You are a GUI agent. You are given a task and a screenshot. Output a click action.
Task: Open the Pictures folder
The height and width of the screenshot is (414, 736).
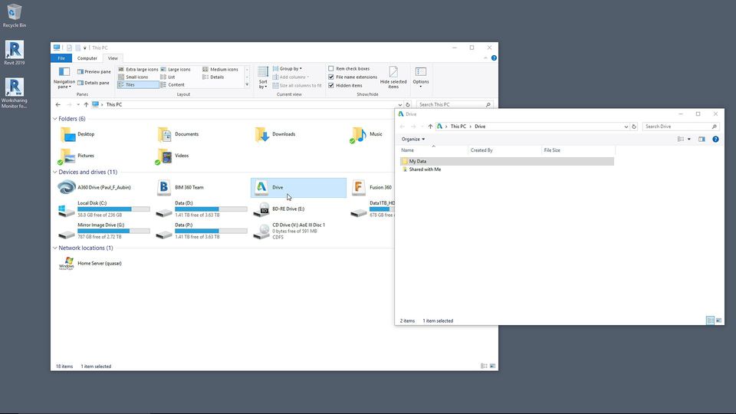[x=76, y=156]
